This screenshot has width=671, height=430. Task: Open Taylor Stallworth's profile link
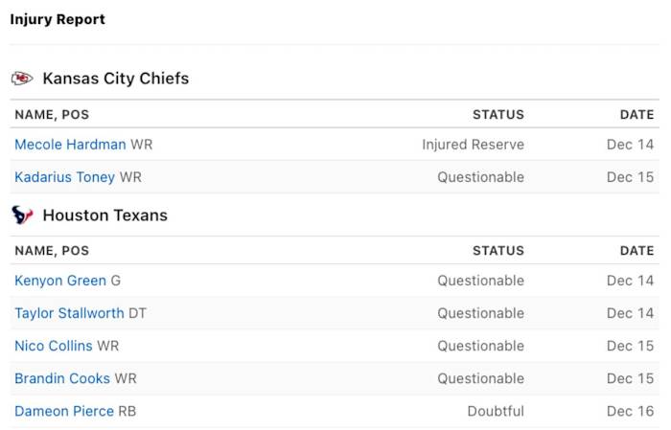pos(69,313)
